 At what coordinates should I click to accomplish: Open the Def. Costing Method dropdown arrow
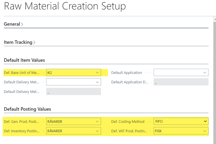[205, 121]
